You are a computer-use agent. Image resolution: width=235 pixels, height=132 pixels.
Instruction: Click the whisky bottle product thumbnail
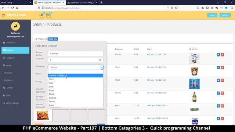click(194, 97)
